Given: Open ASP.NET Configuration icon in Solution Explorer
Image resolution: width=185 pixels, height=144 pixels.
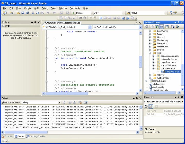Looking at the screenshot, I should (177, 27).
